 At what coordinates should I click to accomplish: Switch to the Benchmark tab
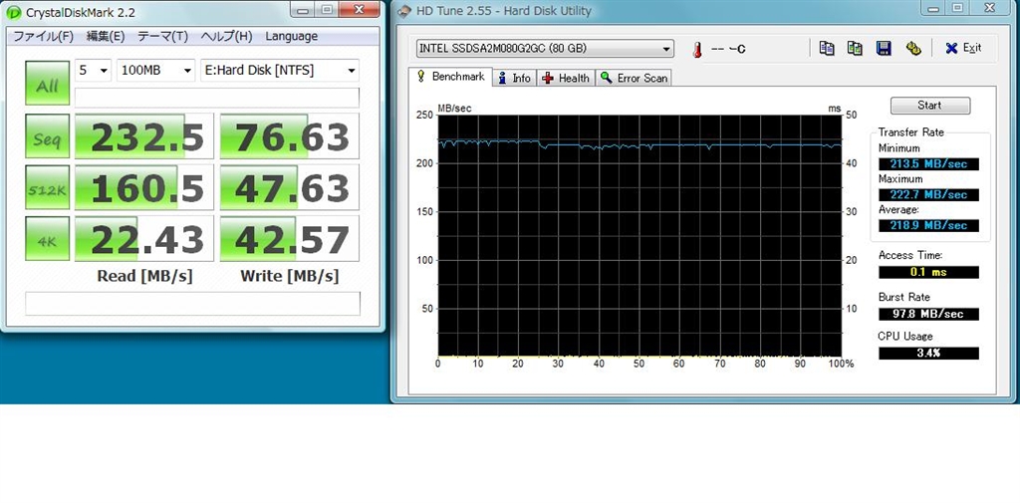[x=450, y=77]
